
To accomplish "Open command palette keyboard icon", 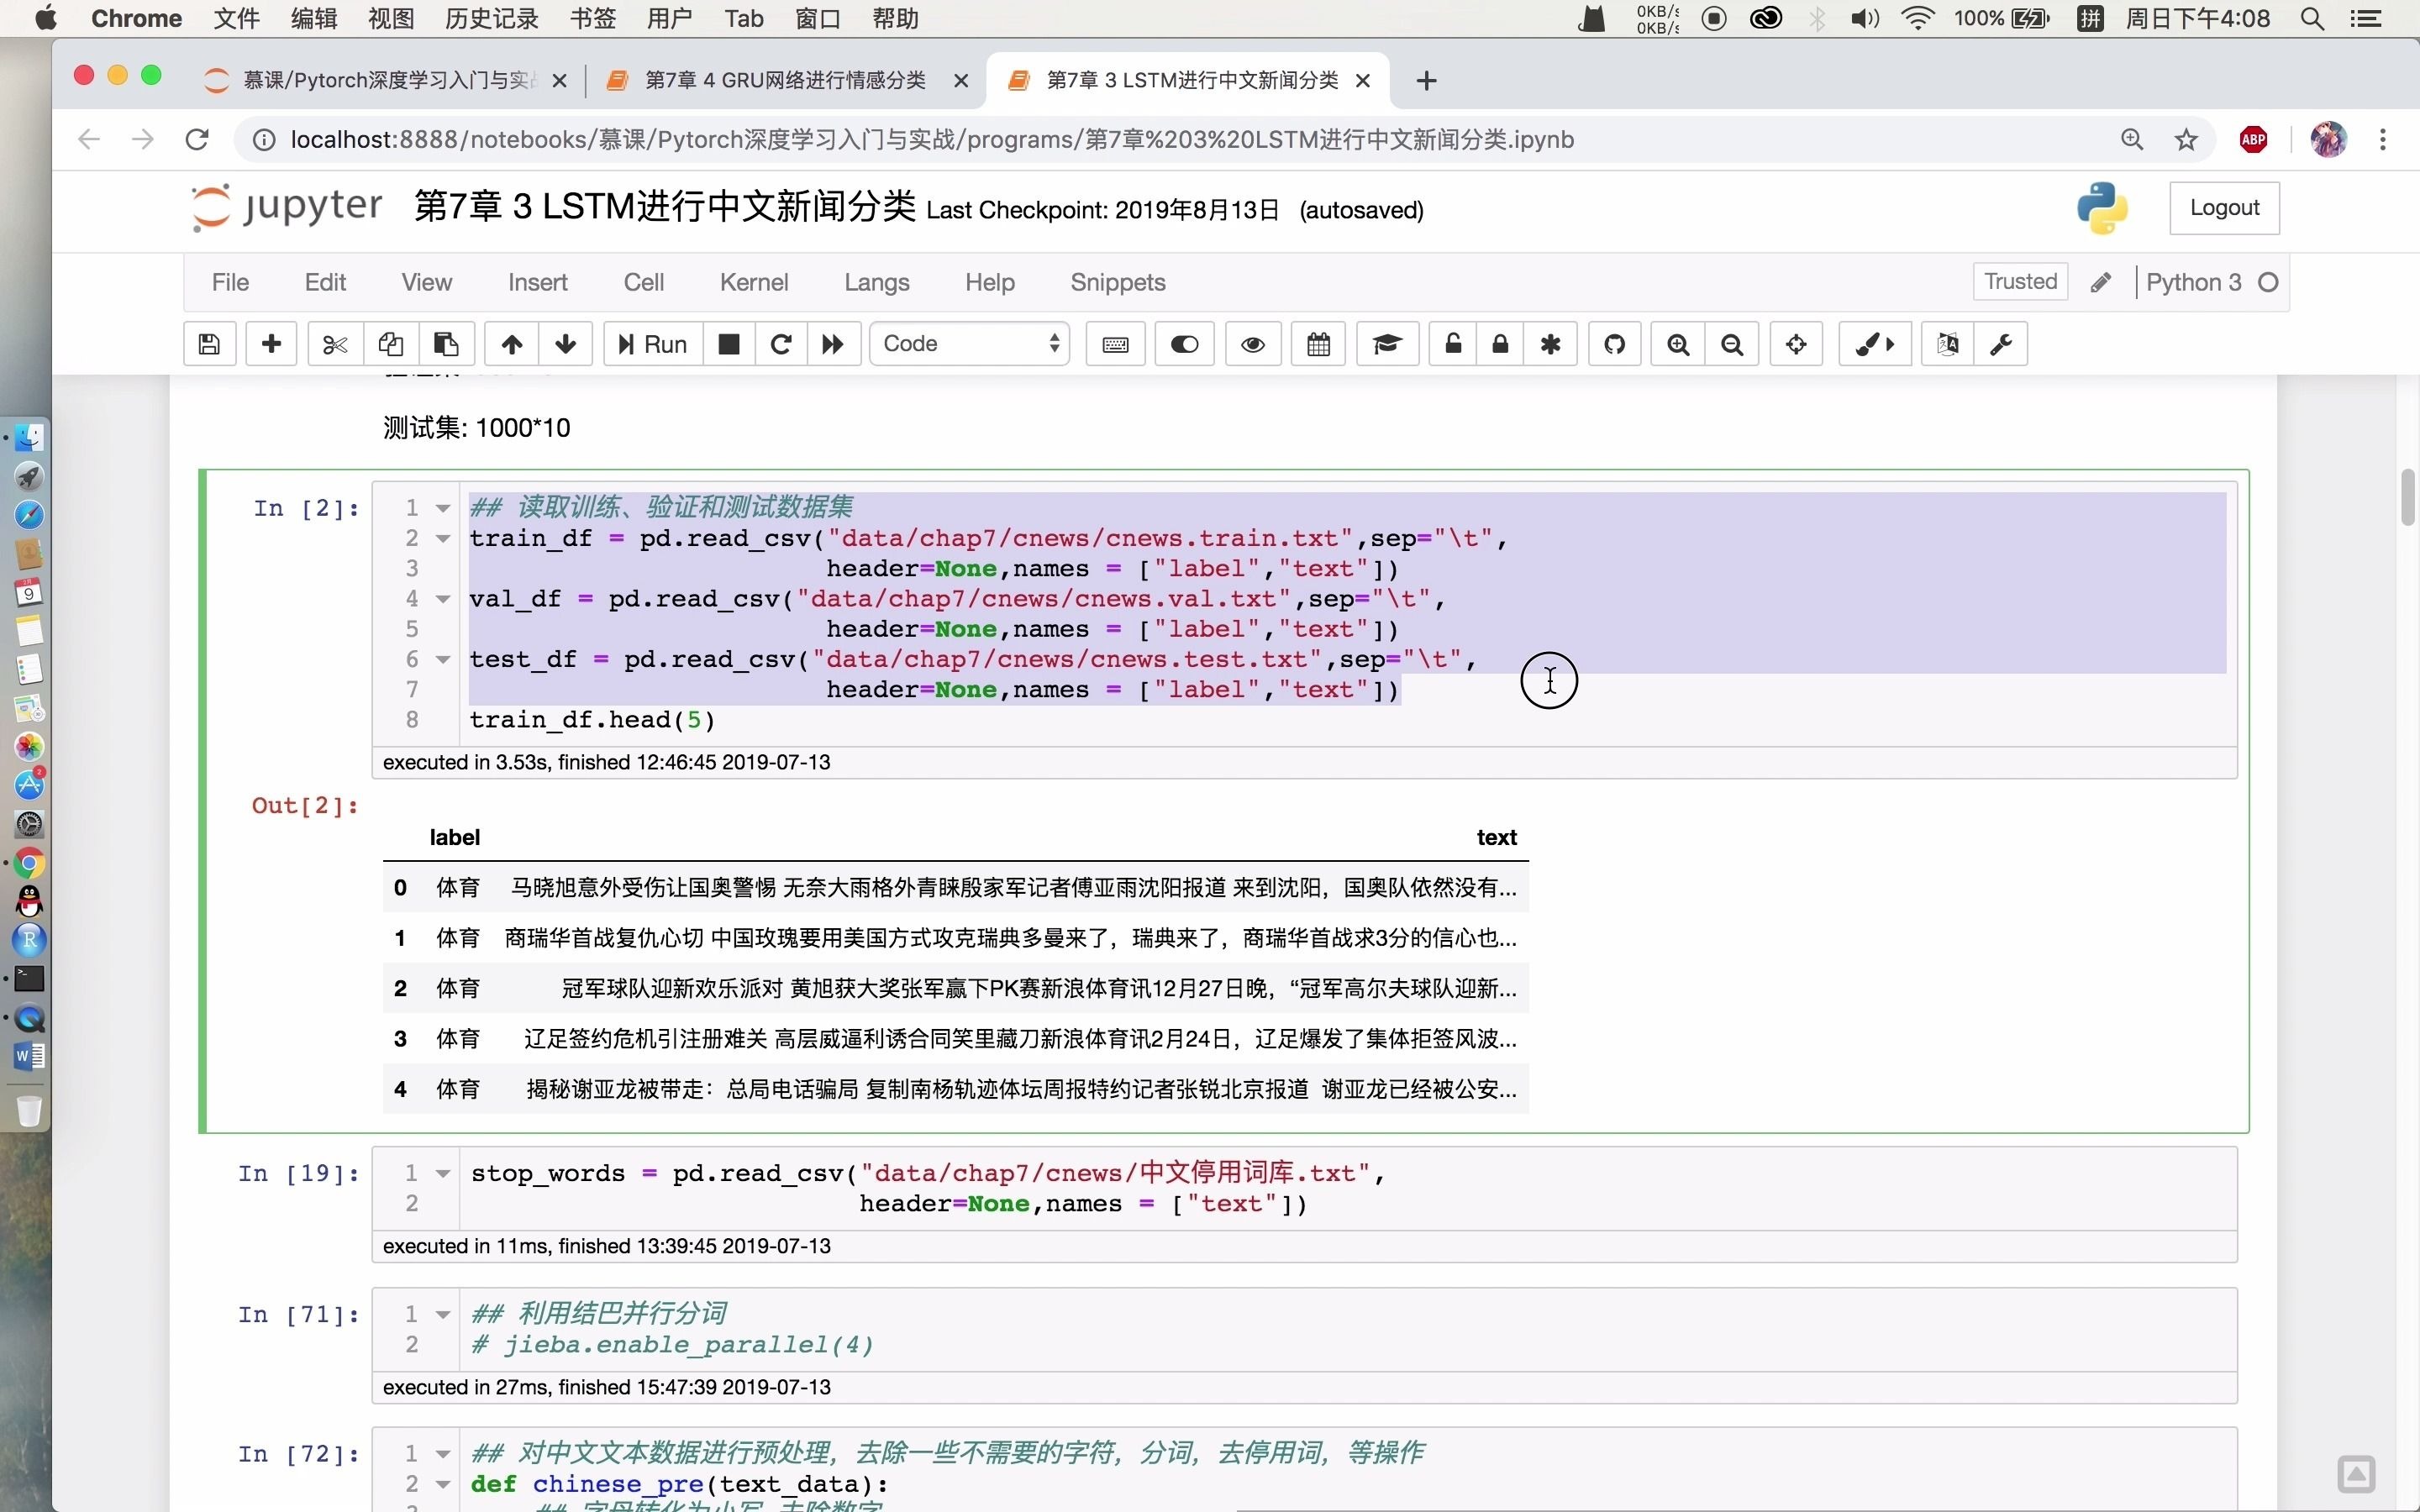I will 1115,344.
